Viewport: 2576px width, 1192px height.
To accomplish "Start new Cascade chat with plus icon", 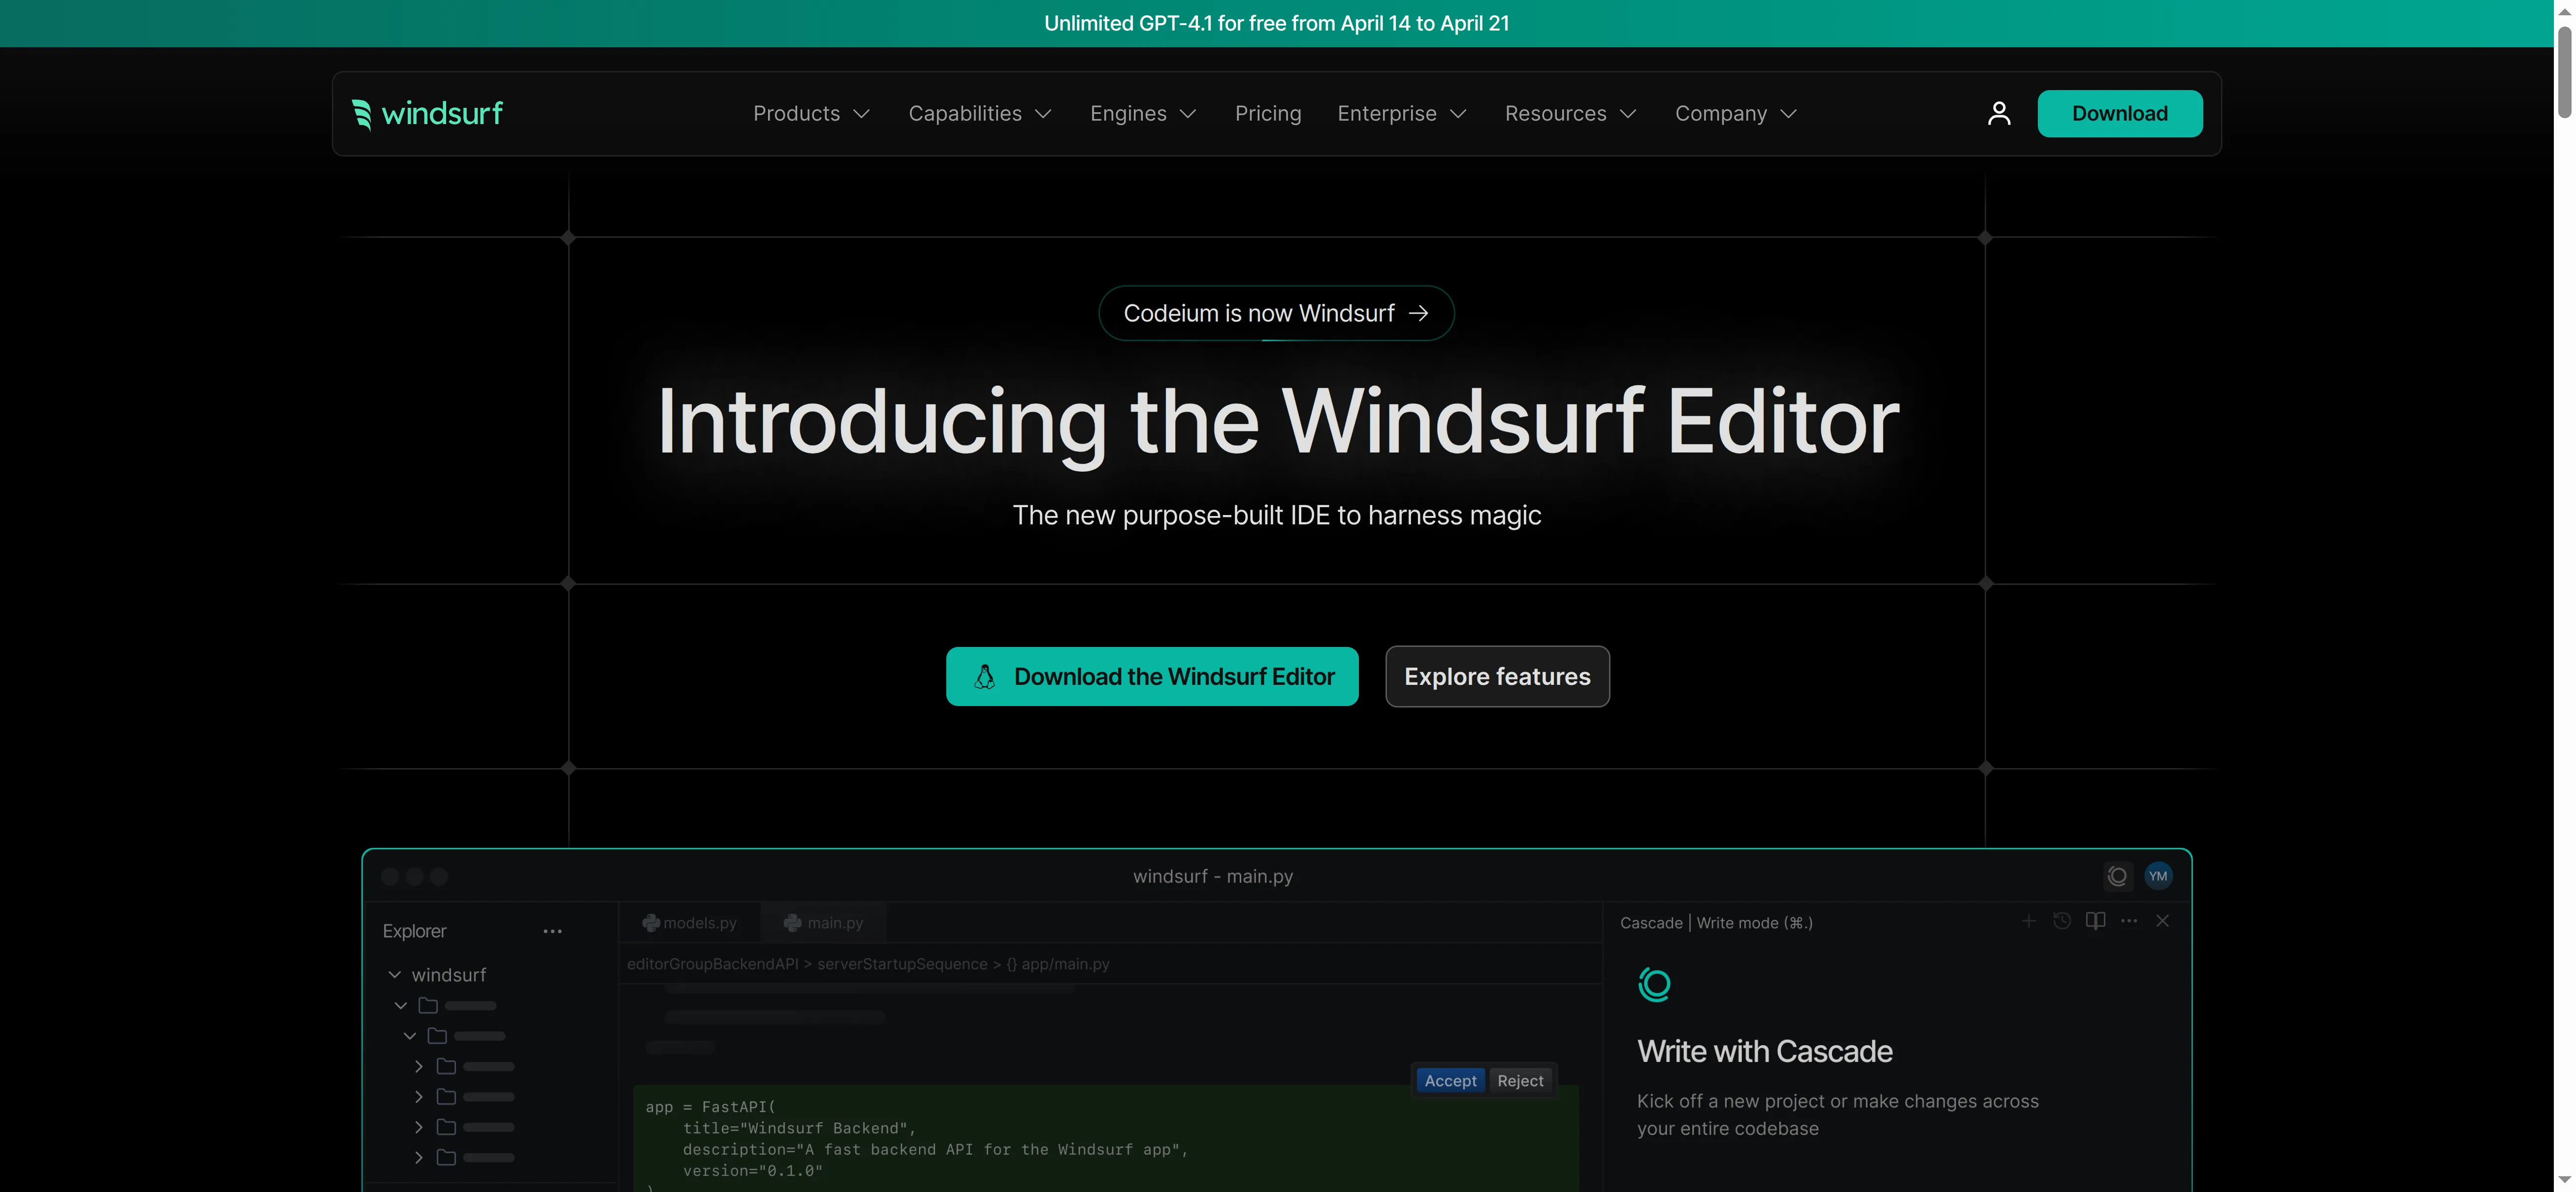I will (2028, 921).
